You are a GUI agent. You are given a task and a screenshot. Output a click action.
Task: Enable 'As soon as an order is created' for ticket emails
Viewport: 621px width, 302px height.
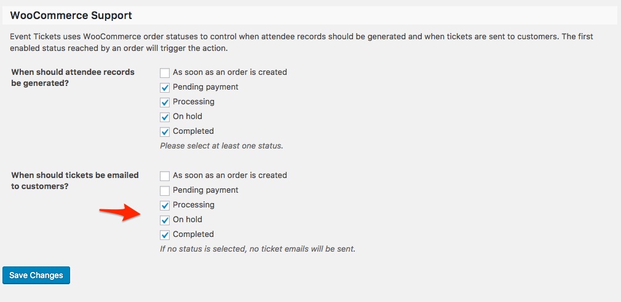(x=165, y=176)
